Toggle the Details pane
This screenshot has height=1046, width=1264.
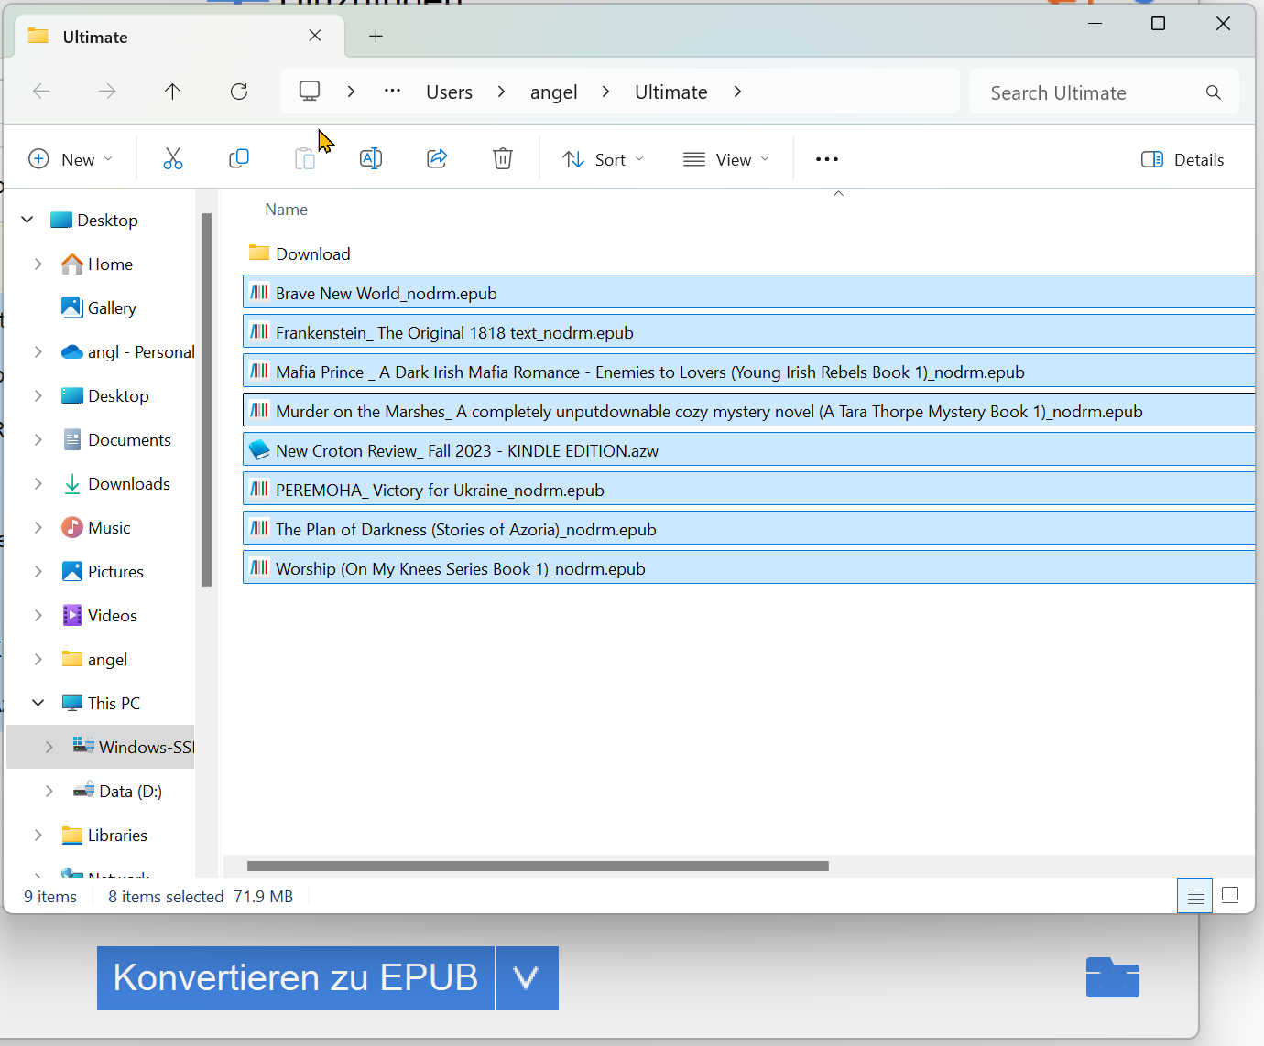click(x=1182, y=159)
